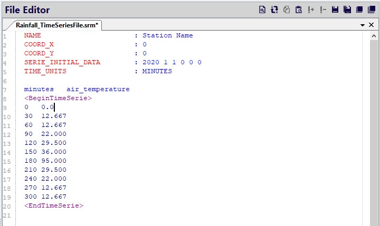Click the add comment icon

tap(311, 9)
